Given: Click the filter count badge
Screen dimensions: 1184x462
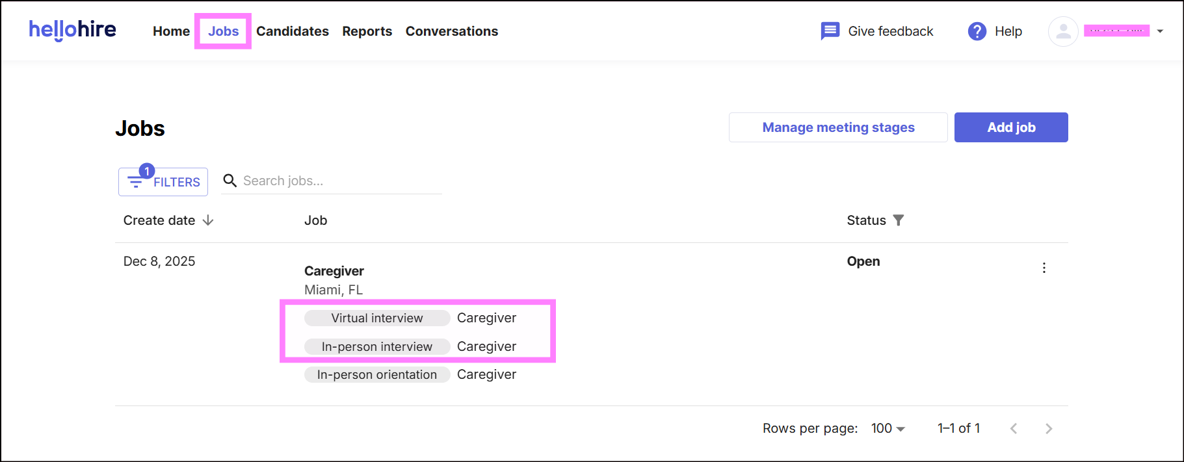Looking at the screenshot, I should click(147, 171).
